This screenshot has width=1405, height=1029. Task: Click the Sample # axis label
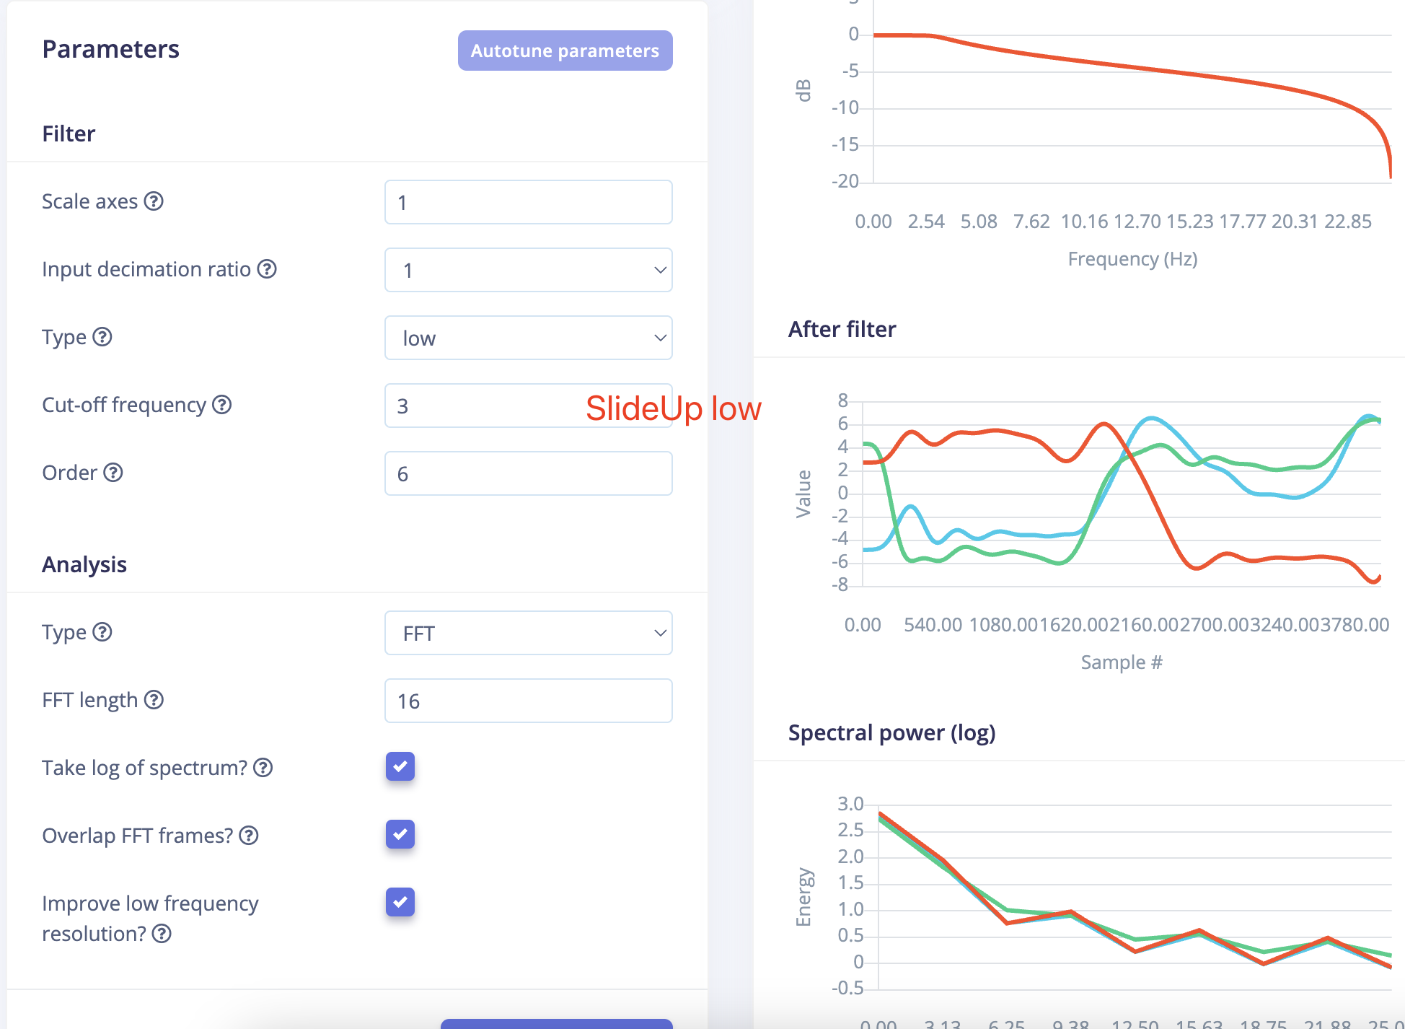click(1122, 662)
